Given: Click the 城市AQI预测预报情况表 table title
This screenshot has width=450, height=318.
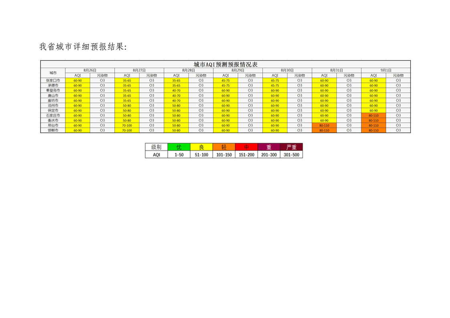Looking at the screenshot, I should (225, 65).
